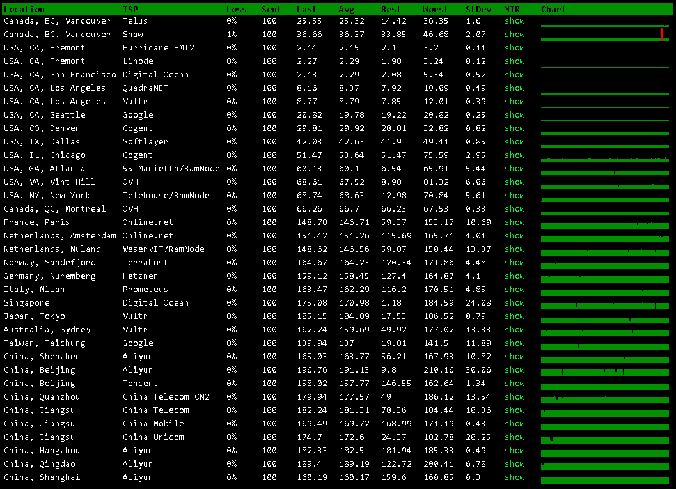The image size is (676, 489).
Task: Click the Worst column header
Action: coord(435,9)
